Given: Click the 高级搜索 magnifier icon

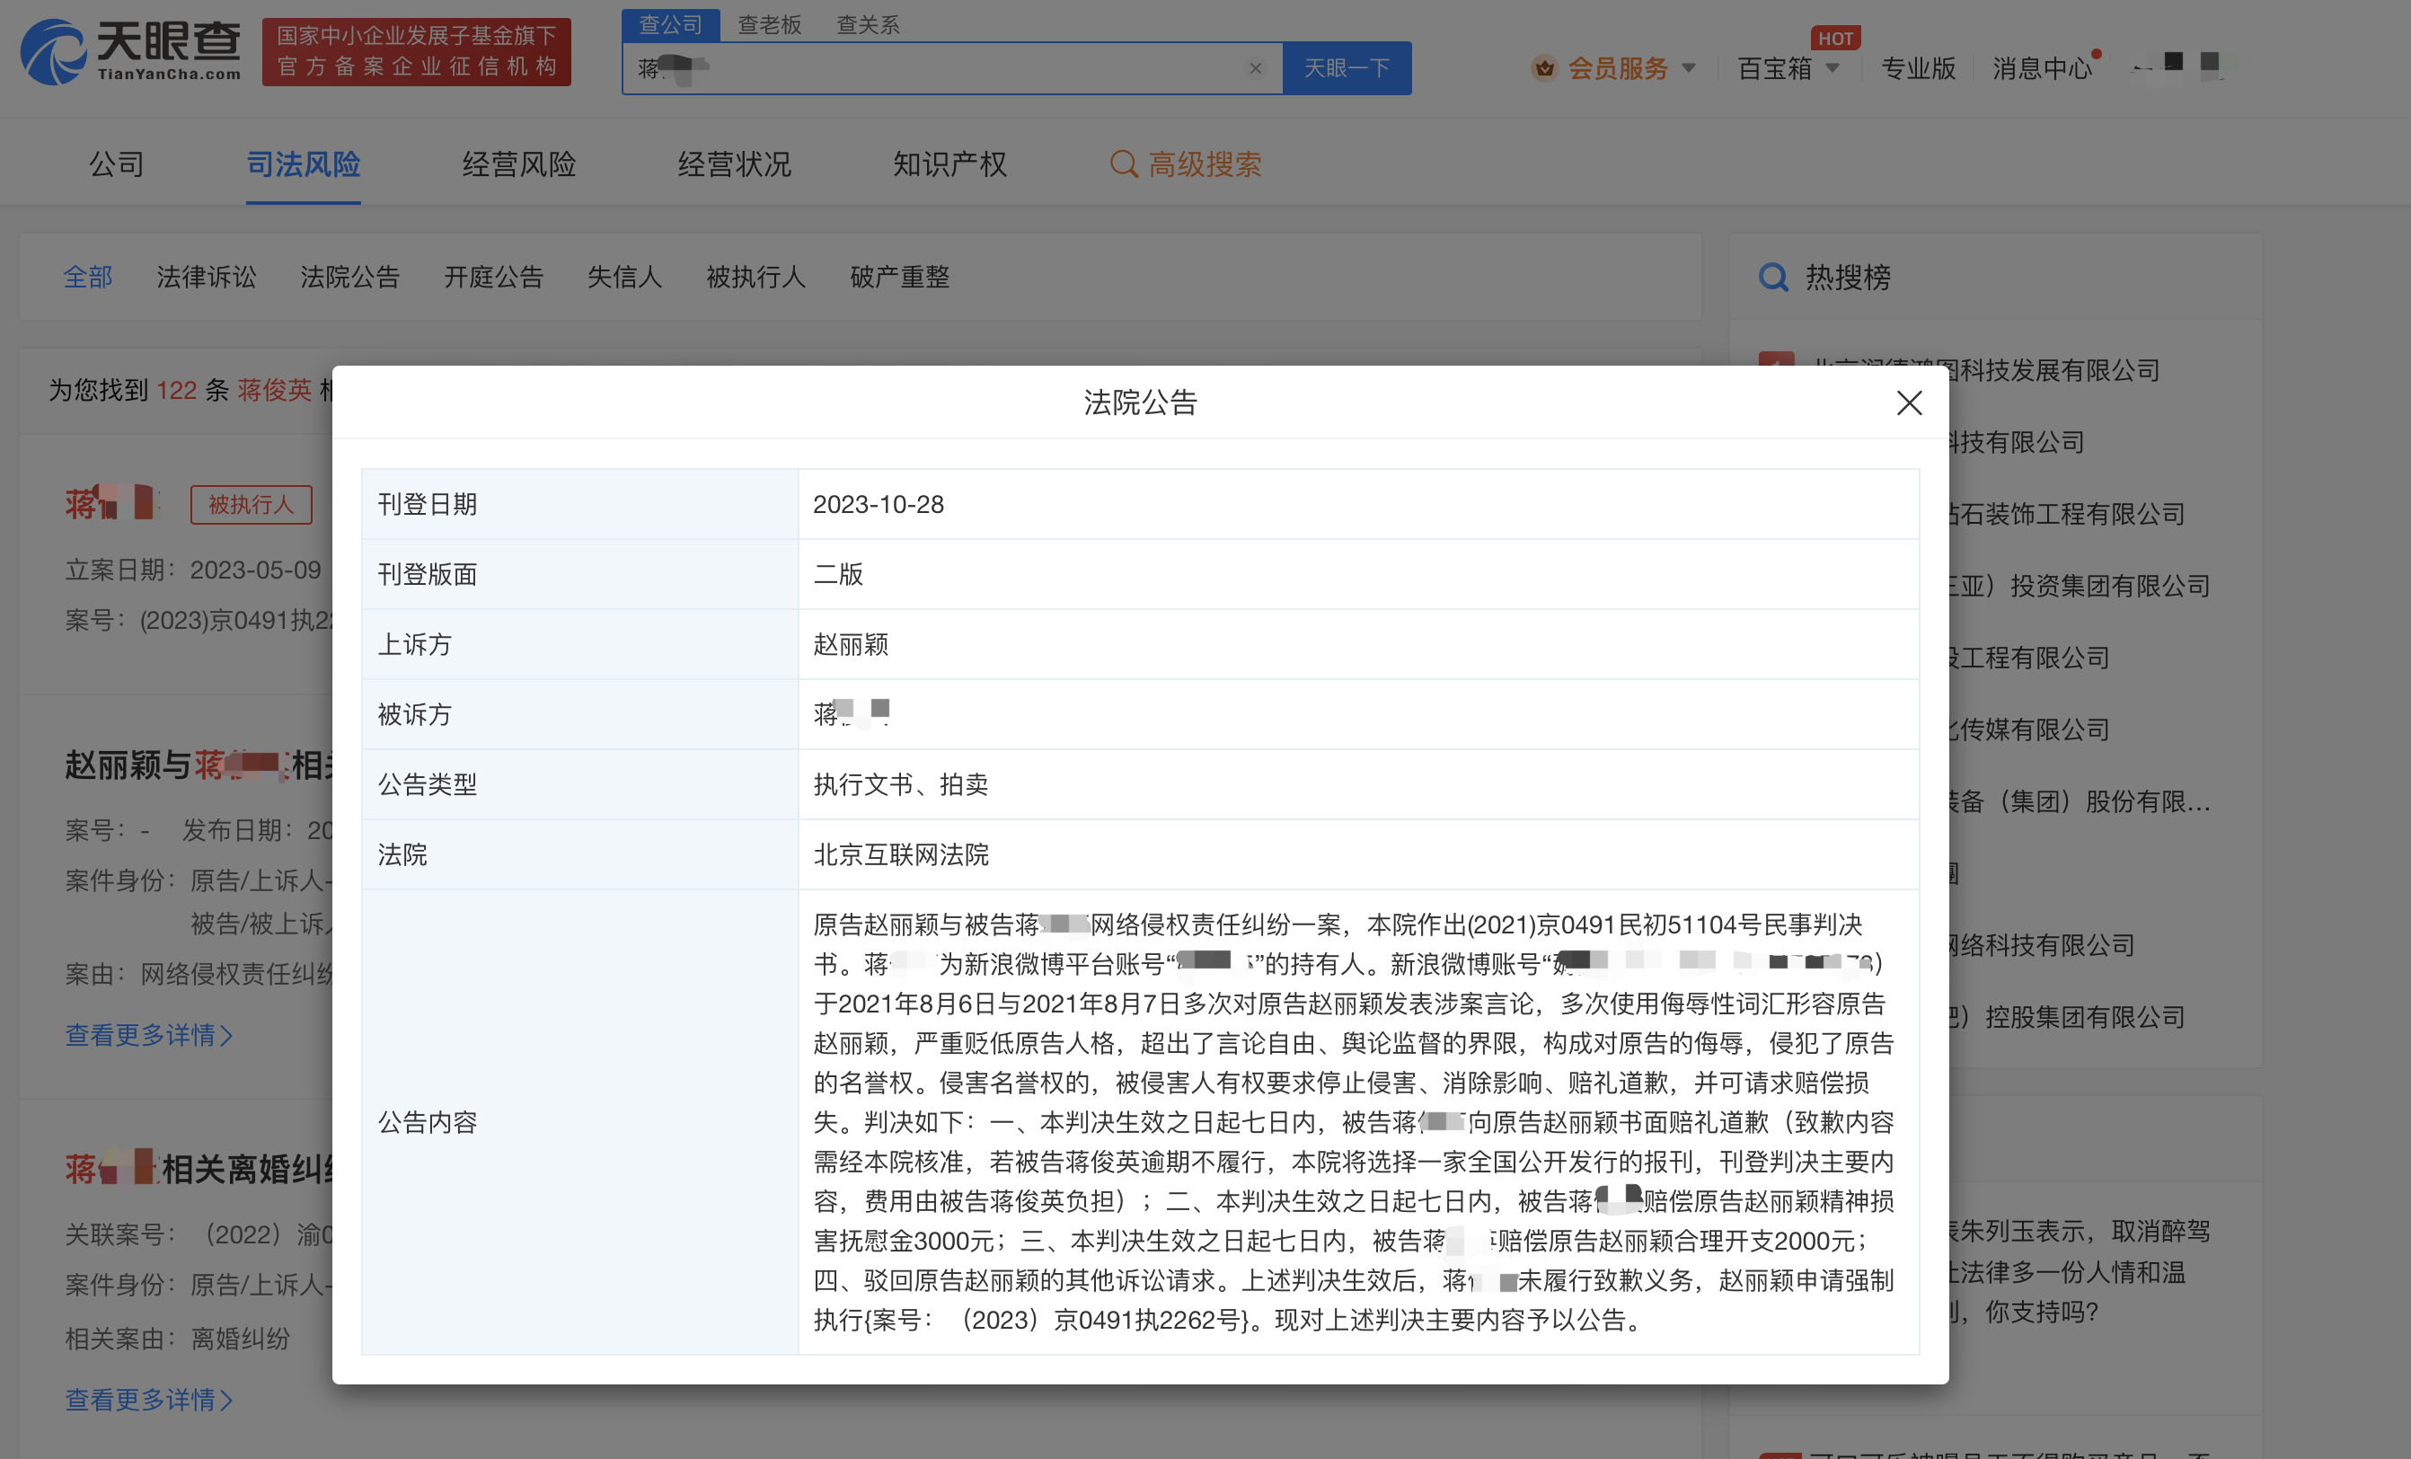Looking at the screenshot, I should pos(1123,164).
